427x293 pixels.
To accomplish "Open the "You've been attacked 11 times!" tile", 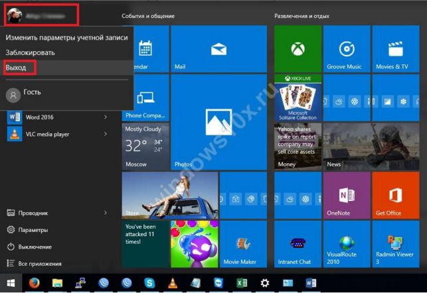I will coord(145,244).
